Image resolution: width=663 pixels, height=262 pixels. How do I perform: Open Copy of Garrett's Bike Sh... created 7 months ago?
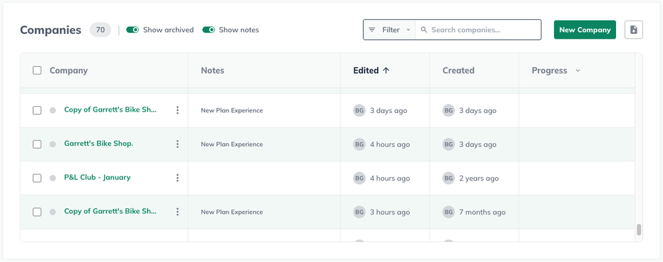coord(110,211)
